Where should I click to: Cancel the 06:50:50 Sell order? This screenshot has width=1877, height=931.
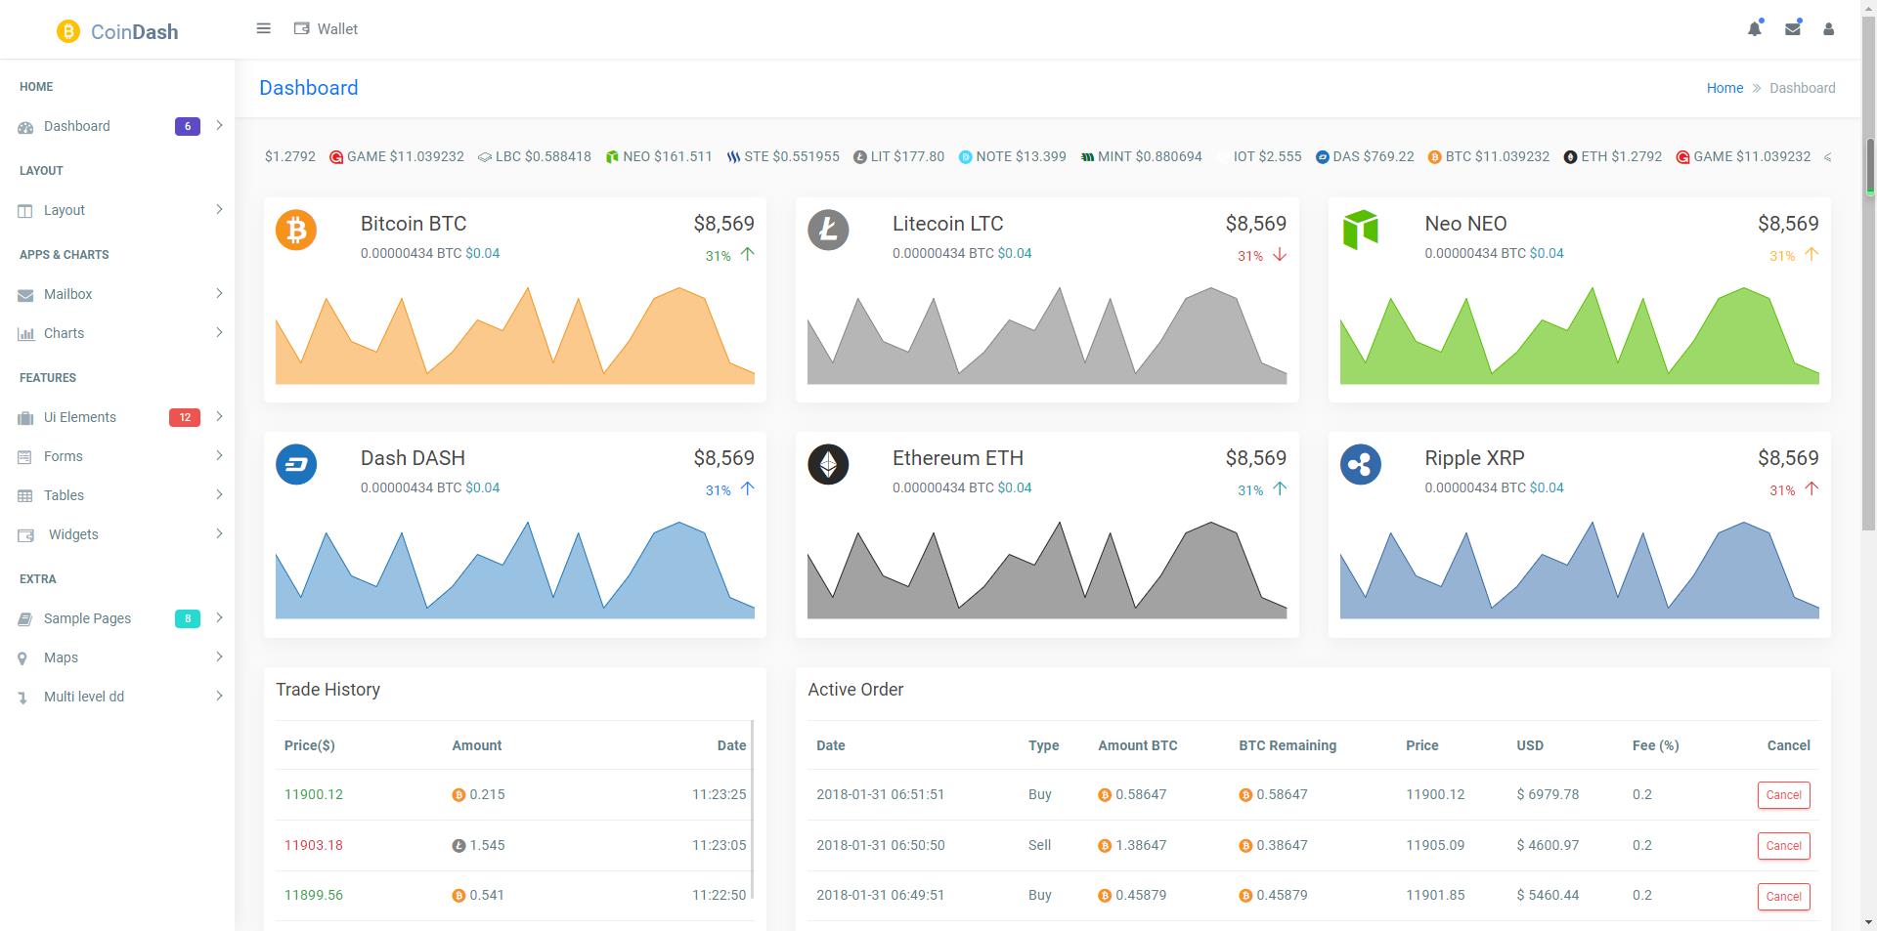[x=1783, y=846]
